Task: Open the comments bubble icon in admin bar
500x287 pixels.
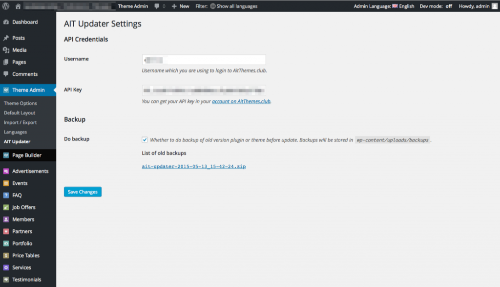Action: point(157,6)
